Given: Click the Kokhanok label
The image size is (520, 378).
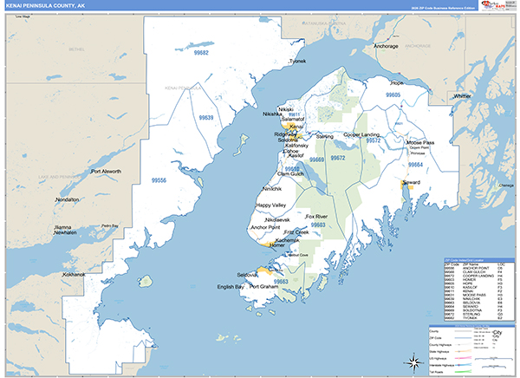Looking at the screenshot, I should coord(74,275).
